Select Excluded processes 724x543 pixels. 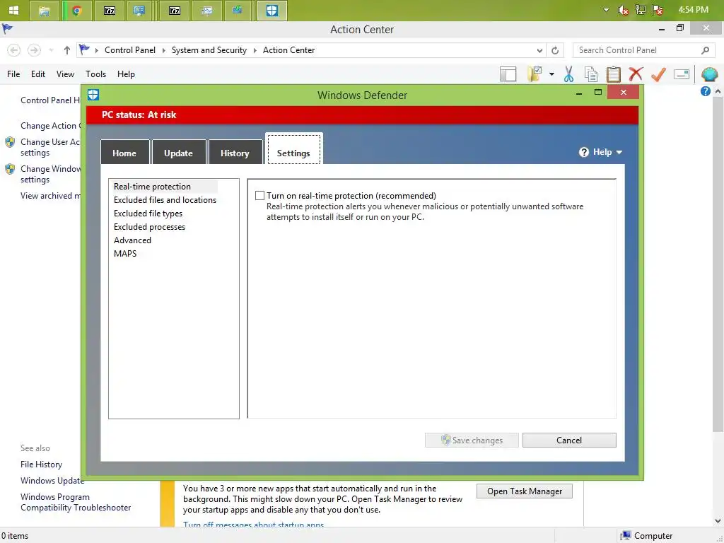coord(149,227)
